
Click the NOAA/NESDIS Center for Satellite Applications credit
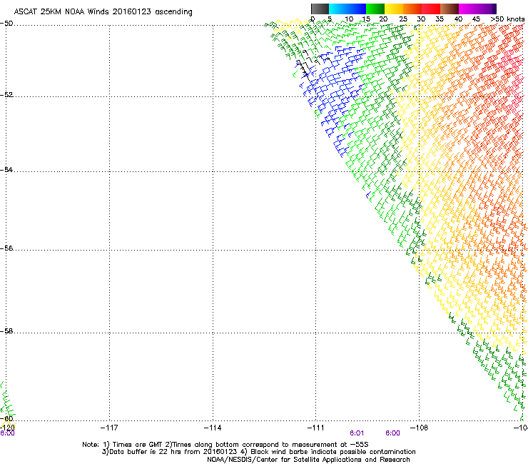[308, 460]
